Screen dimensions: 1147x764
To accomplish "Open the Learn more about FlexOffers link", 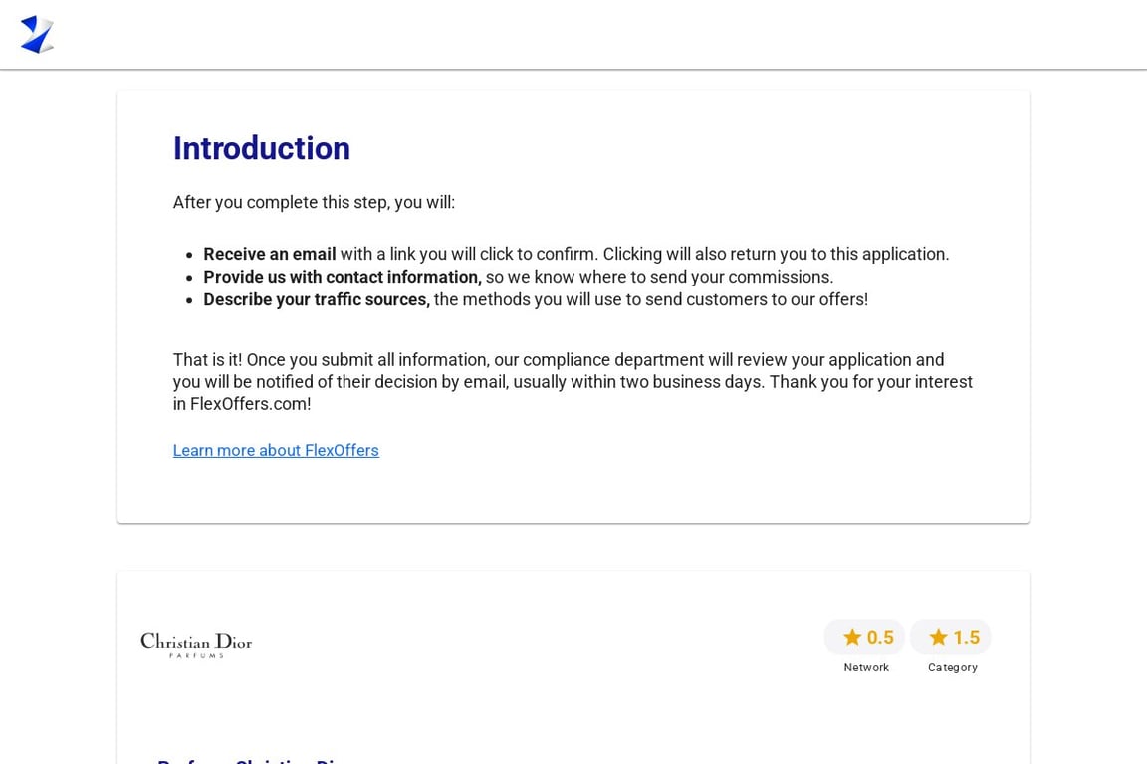I will click(x=276, y=450).
